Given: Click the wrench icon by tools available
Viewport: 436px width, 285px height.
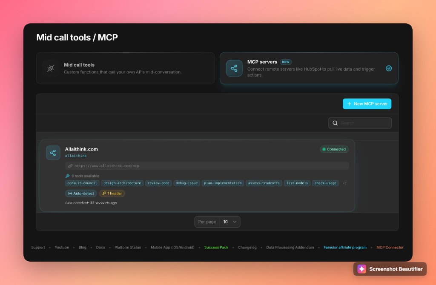Looking at the screenshot, I should (x=67, y=176).
